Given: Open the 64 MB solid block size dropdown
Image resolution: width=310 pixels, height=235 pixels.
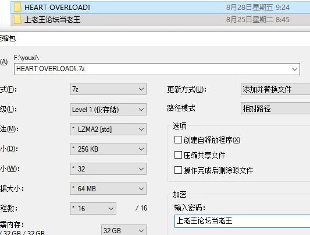Looking at the screenshot, I should [x=108, y=188].
